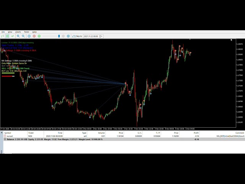Click the Skip to button
This screenshot has width=245, height=184.
[77, 36]
